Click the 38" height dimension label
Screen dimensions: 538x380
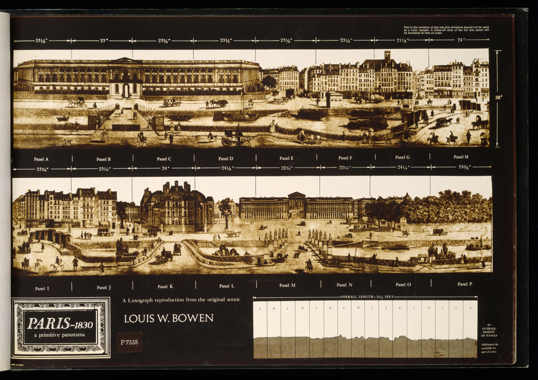point(498,97)
